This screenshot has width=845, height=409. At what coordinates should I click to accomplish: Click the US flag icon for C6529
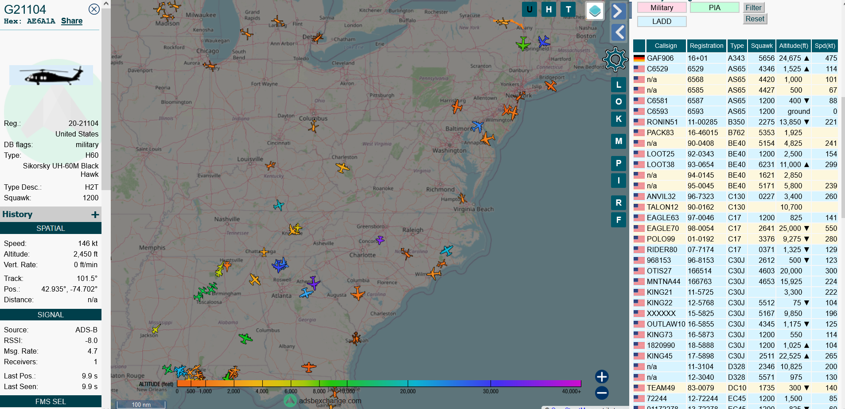click(639, 69)
